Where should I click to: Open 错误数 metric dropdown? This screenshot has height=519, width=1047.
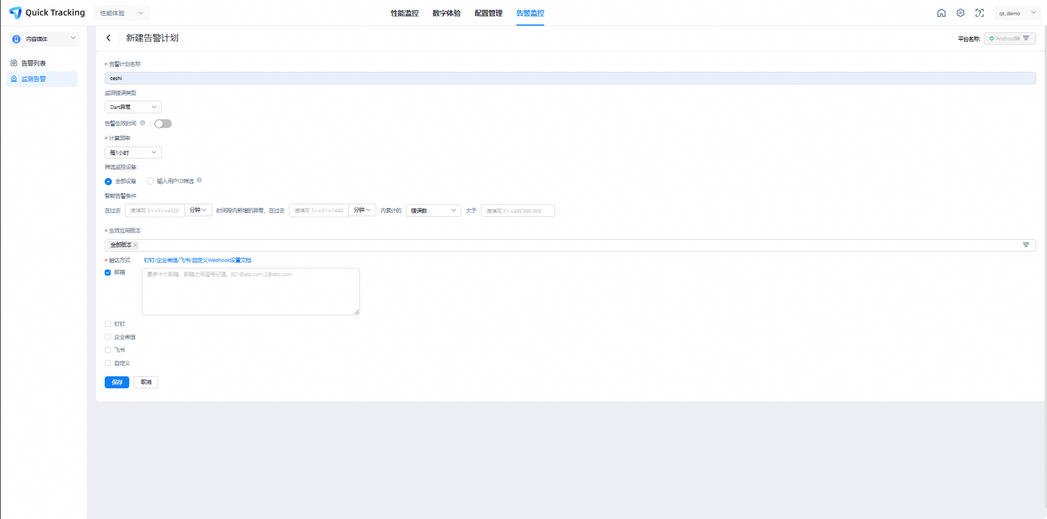[434, 211]
